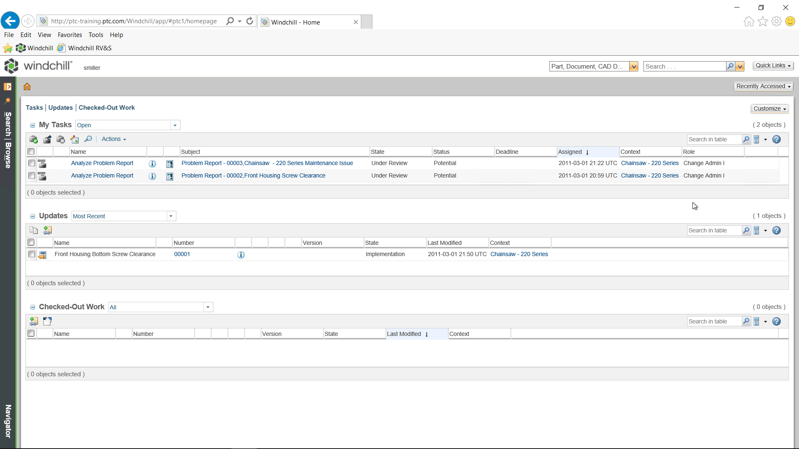Click the My Tasks table help icon
Image resolution: width=799 pixels, height=449 pixels.
777,140
